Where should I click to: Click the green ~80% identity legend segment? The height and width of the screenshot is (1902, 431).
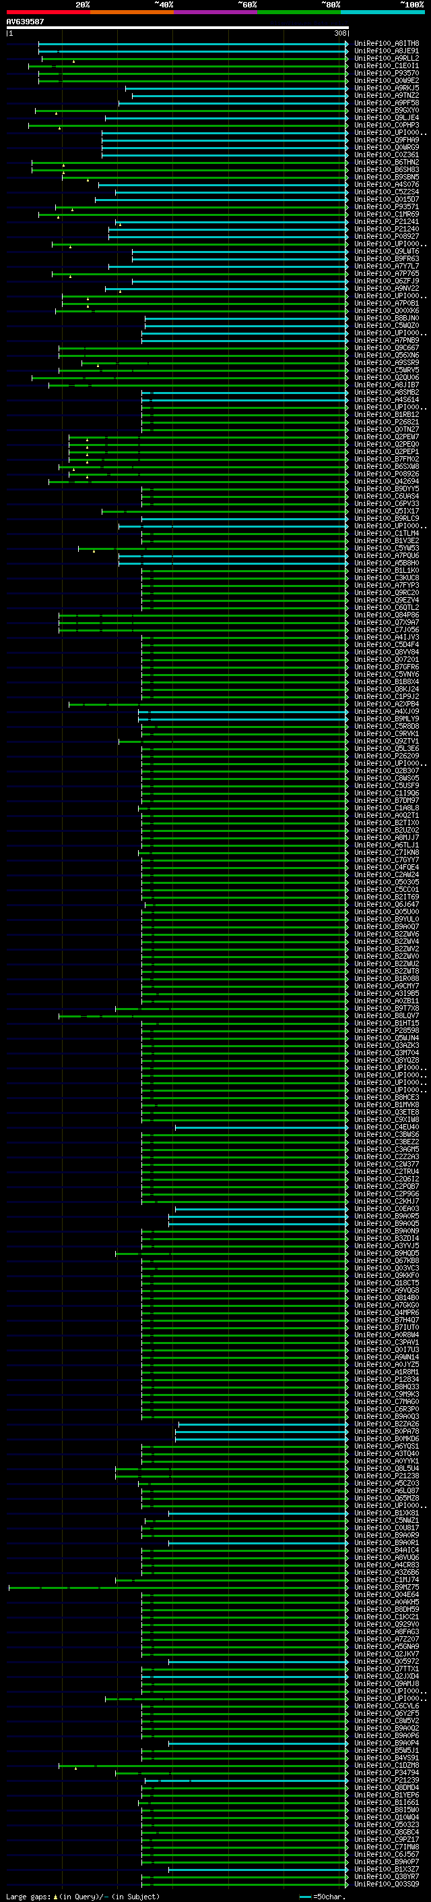(299, 12)
